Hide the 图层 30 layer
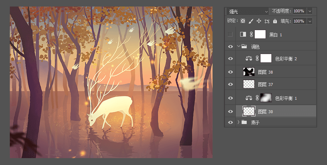The height and width of the screenshot is (165, 327). tap(230, 112)
